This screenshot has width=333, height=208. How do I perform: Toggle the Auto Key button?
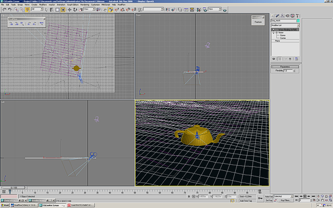click(269, 196)
